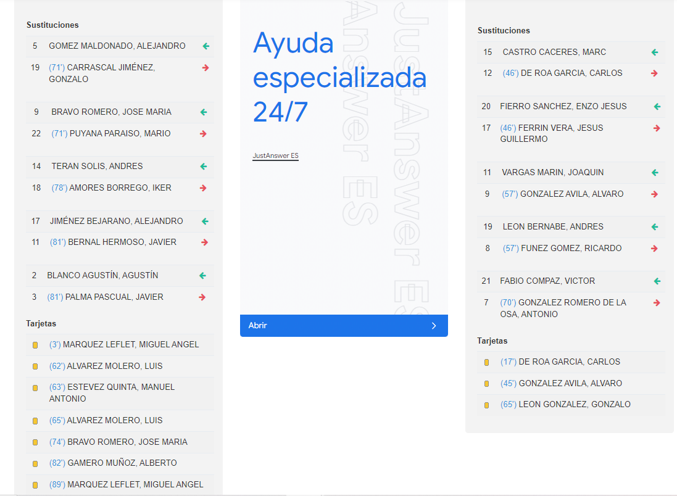Open the JustAnswer ES link
The width and height of the screenshot is (677, 496).
pos(275,156)
